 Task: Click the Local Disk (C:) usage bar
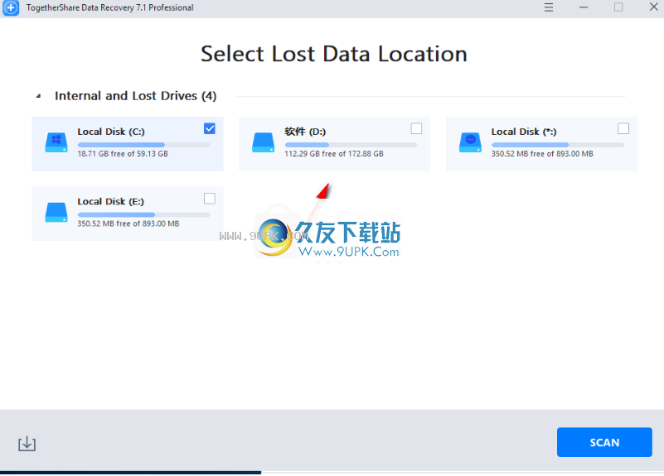pos(144,145)
